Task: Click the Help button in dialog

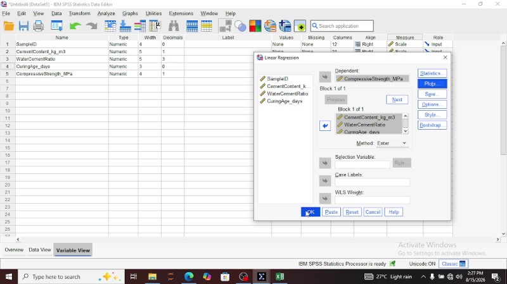Action: click(394, 212)
